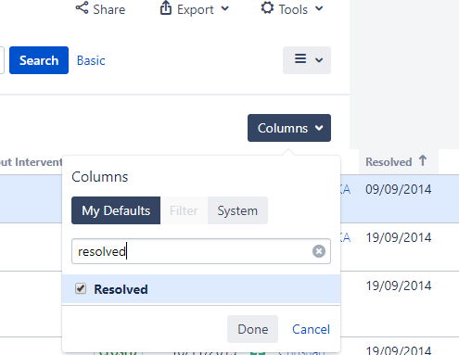This screenshot has width=459, height=355.
Task: Switch to My Defaults tab
Action: pyautogui.click(x=116, y=210)
